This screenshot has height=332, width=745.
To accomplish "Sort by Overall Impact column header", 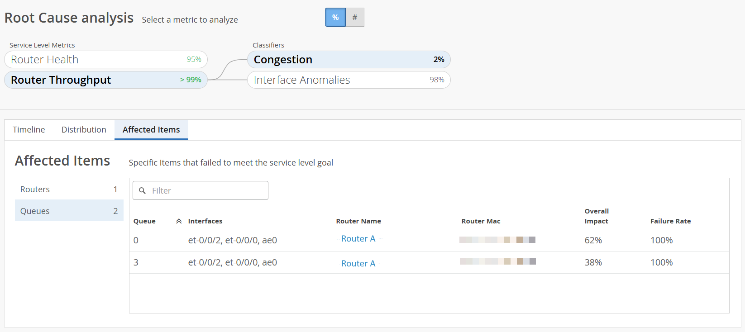I will 597,216.
